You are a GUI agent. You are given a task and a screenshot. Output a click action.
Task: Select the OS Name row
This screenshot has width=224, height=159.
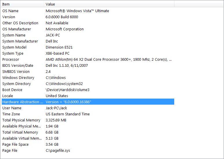click(88, 11)
